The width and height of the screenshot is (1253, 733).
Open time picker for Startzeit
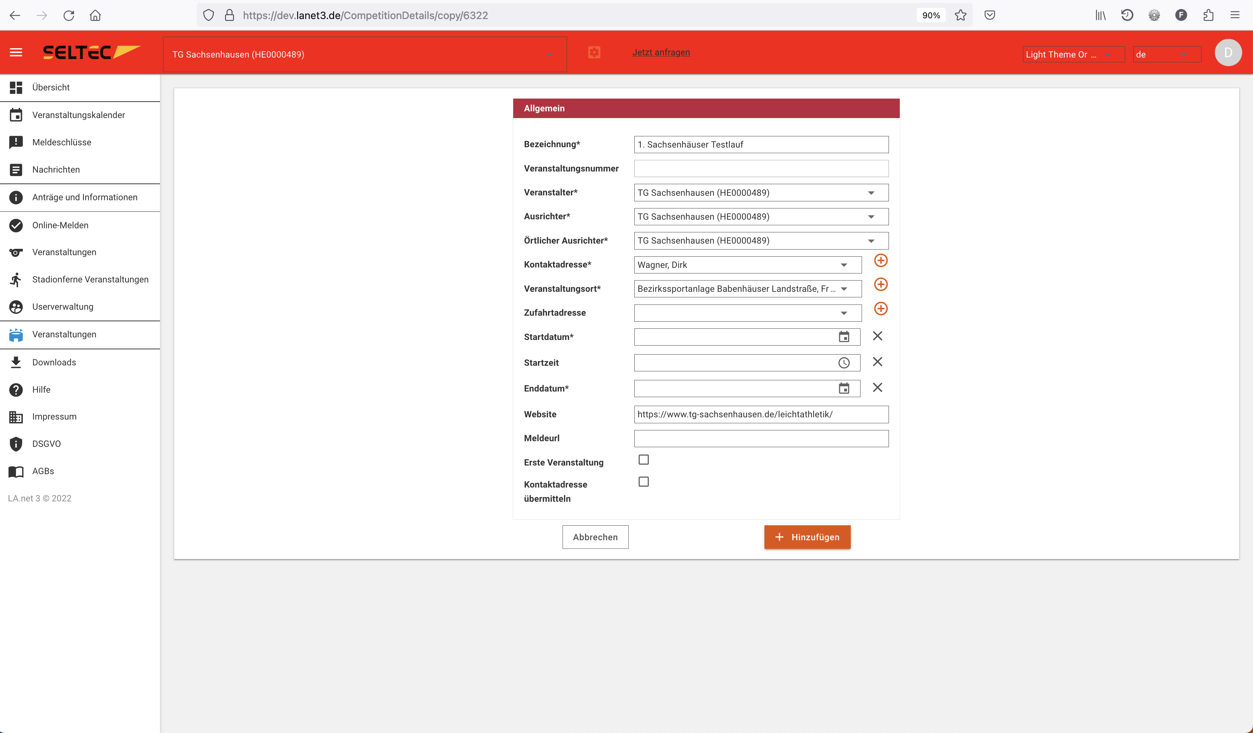[x=844, y=363]
